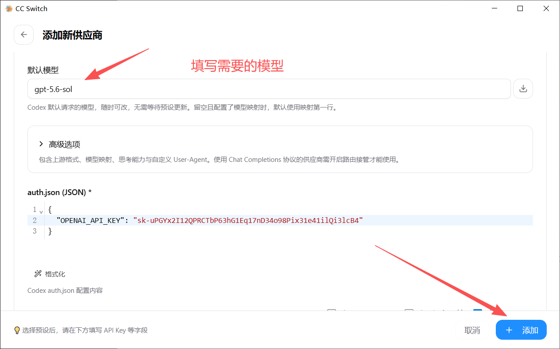Click the 默认模型 field label

pos(43,70)
